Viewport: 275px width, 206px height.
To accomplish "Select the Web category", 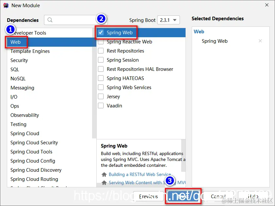I will [x=52, y=42].
